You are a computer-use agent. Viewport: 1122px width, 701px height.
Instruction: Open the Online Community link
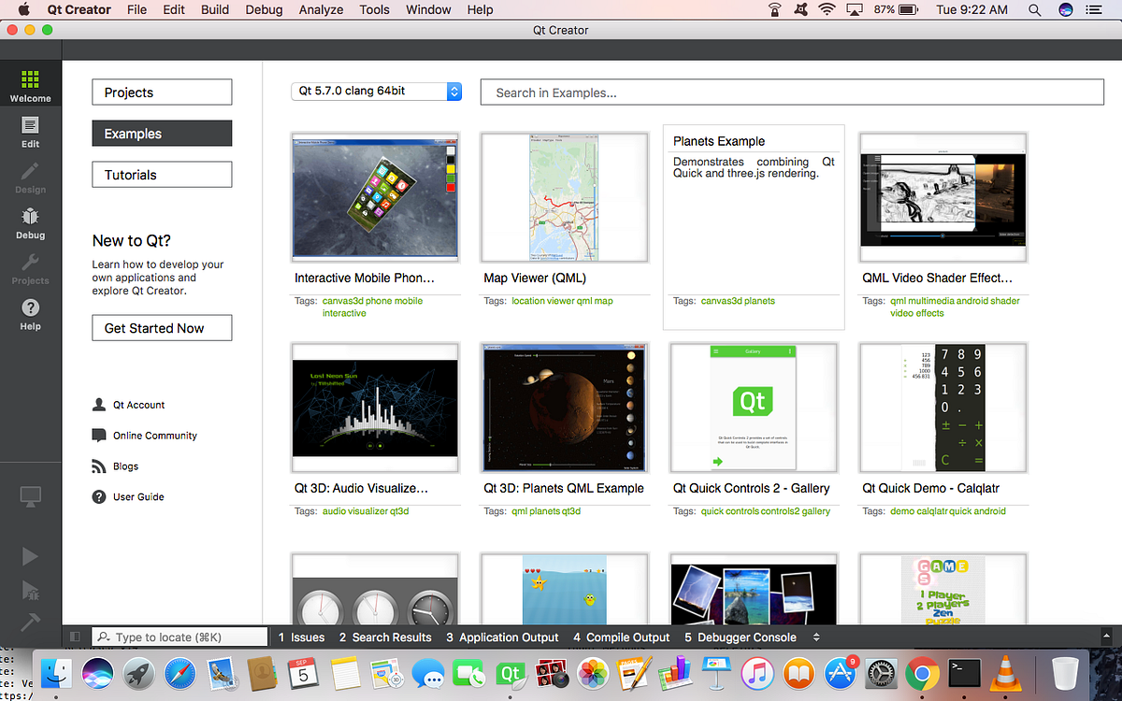[x=155, y=436]
